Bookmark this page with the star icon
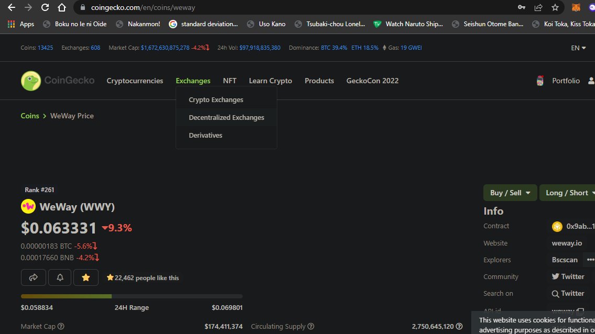The width and height of the screenshot is (595, 334). 555,7
